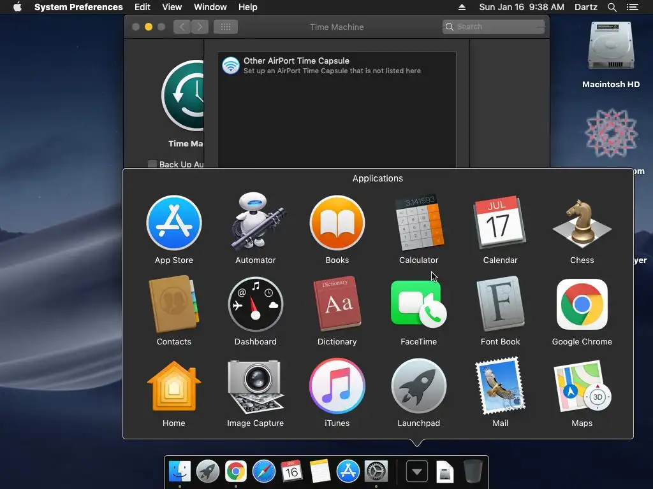Open the Trash in the Dock
The width and height of the screenshot is (653, 489).
(473, 472)
